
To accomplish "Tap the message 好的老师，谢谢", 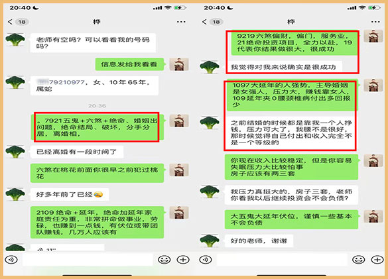I will tap(259, 241).
